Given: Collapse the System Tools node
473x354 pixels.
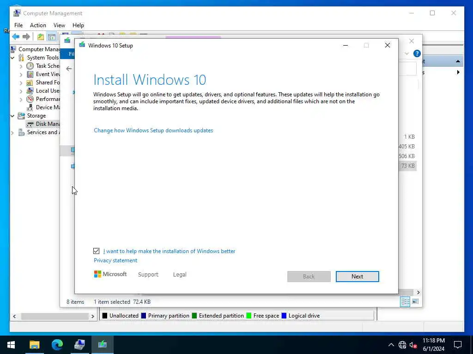Looking at the screenshot, I should 12,58.
